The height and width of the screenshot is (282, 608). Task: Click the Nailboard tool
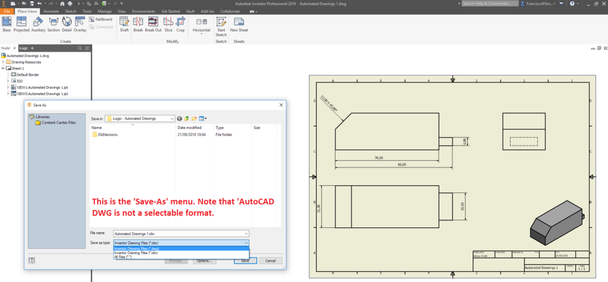point(101,19)
